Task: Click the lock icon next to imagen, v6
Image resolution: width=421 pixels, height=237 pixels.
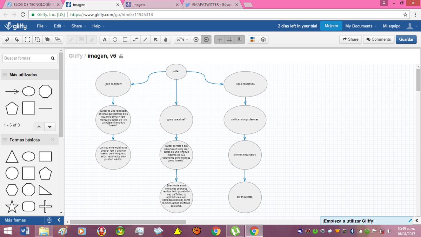Action: pyautogui.click(x=121, y=56)
